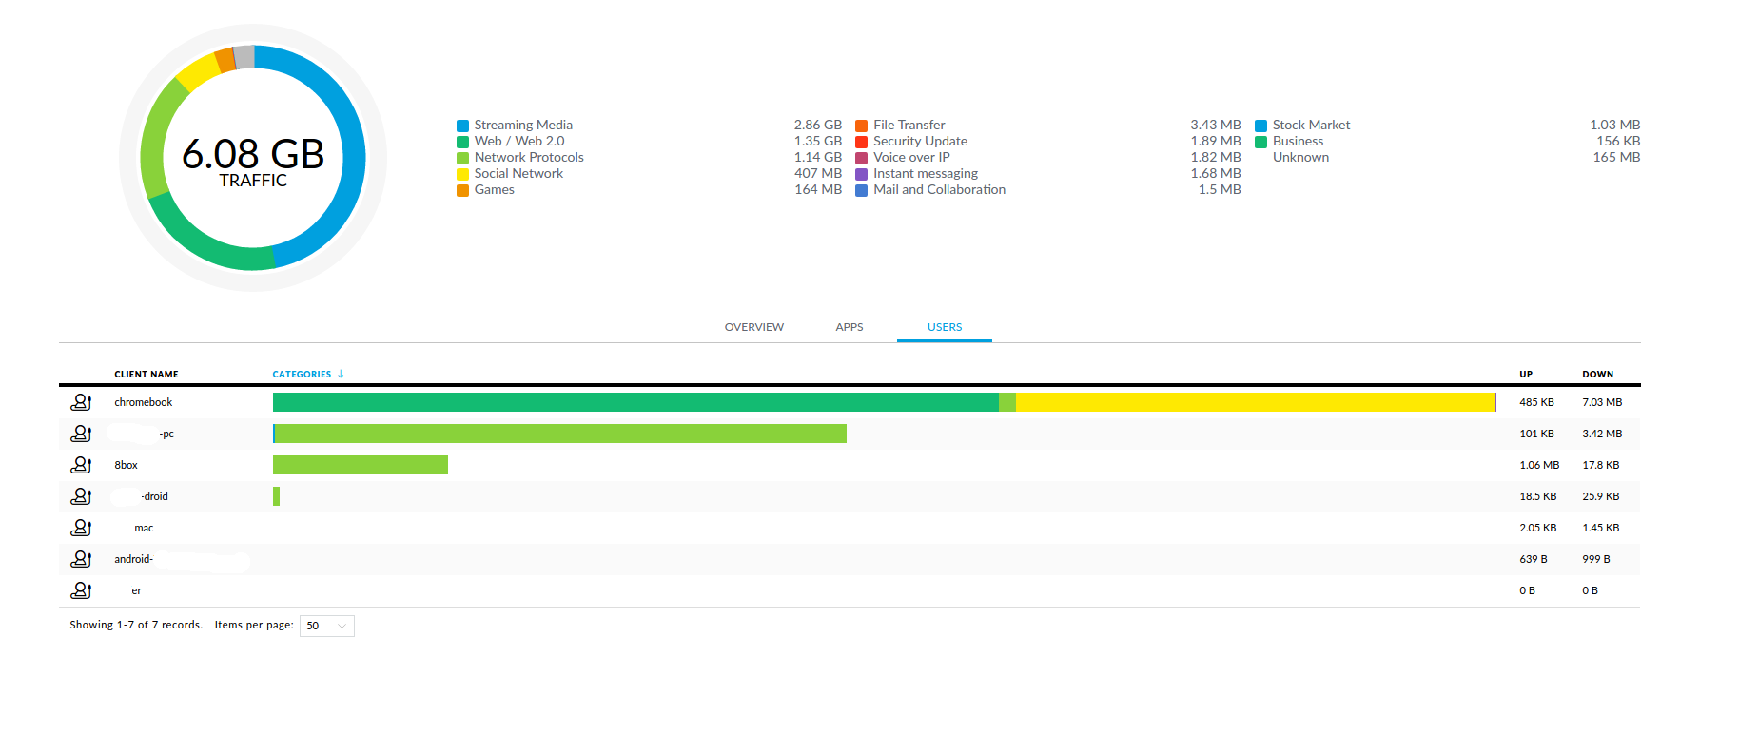
Task: Sort by the Categories column header
Action: click(302, 374)
